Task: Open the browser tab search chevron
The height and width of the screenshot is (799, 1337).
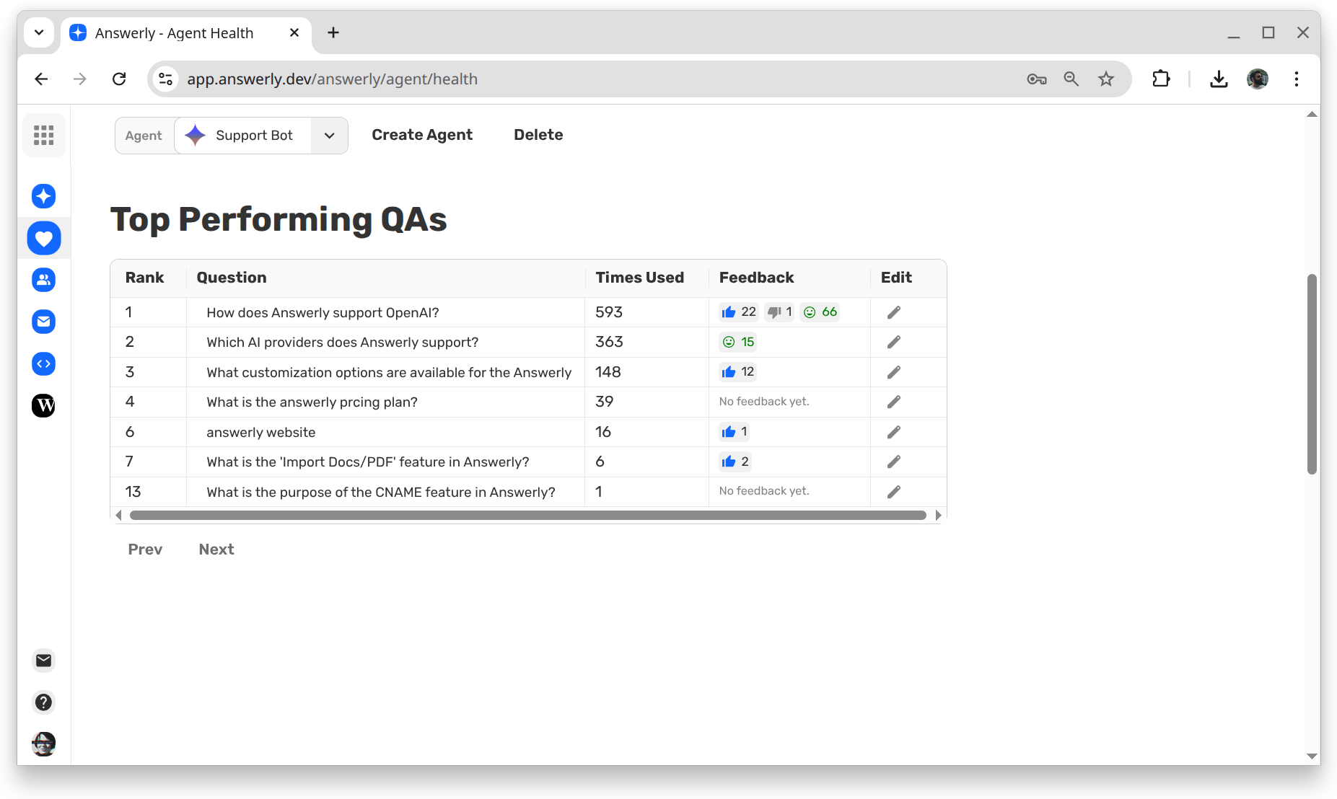Action: click(x=39, y=32)
